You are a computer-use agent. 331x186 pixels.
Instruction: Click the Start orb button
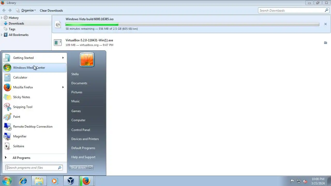7,181
